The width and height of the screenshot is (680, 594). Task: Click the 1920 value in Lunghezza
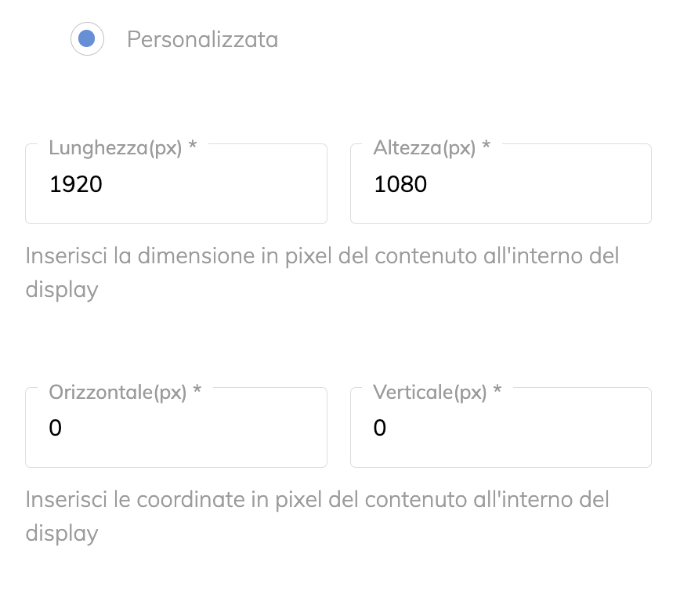[76, 184]
